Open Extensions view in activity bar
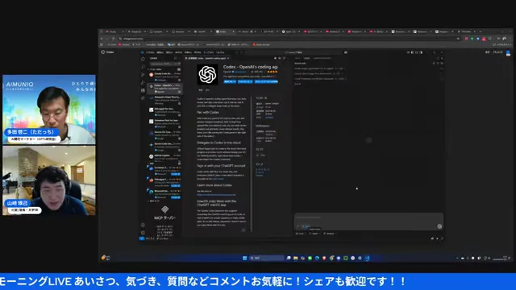Viewport: 516px width, 290px height. coord(143,90)
